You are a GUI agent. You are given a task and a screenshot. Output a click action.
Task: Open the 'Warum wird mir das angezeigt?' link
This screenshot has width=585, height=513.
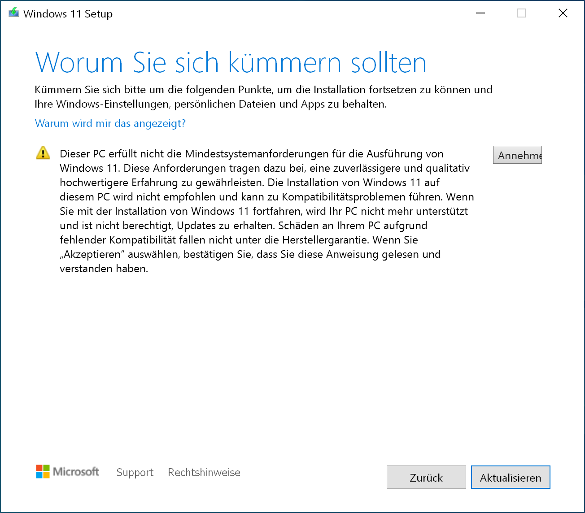[110, 123]
